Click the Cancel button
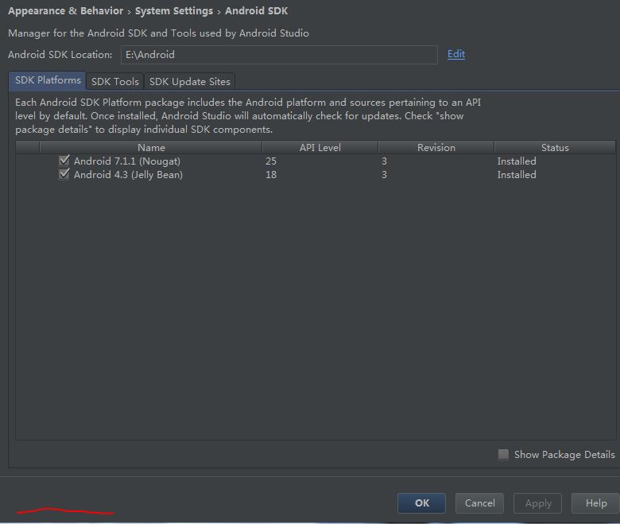The width and height of the screenshot is (620, 524). click(x=479, y=503)
